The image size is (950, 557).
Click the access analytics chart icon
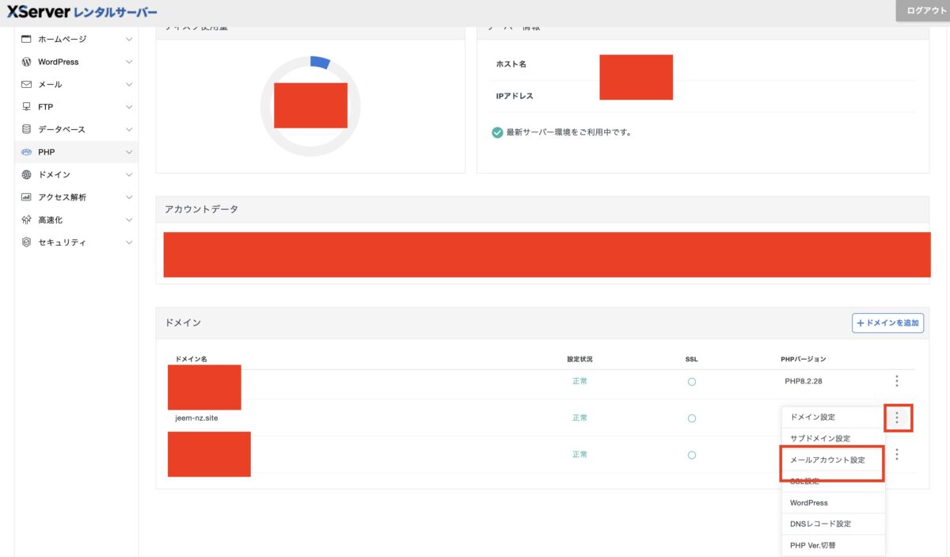click(x=27, y=197)
